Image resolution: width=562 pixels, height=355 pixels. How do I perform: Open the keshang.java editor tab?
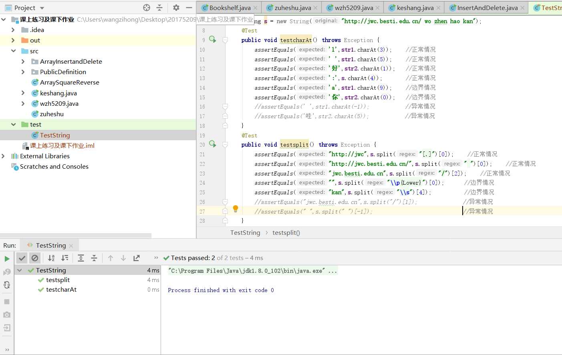tap(415, 8)
